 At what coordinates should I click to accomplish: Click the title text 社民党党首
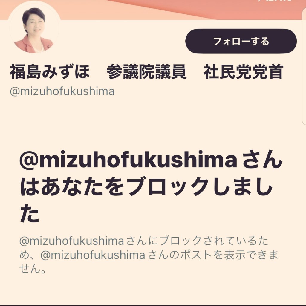tap(243, 72)
